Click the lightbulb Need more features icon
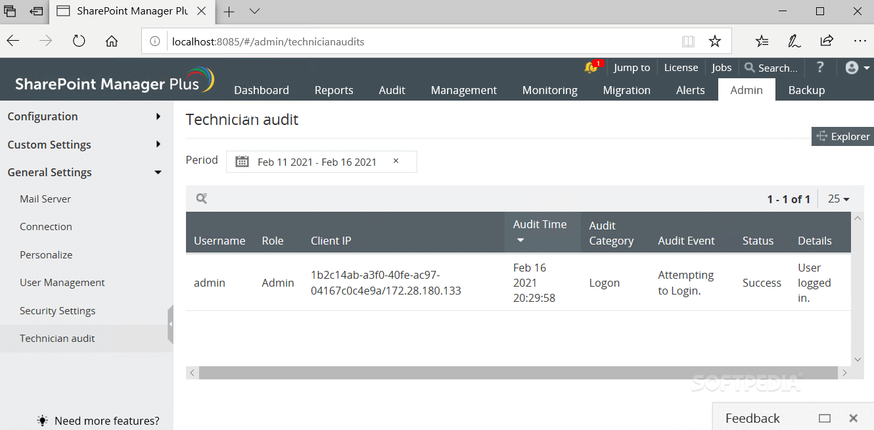The width and height of the screenshot is (874, 430). click(x=43, y=420)
